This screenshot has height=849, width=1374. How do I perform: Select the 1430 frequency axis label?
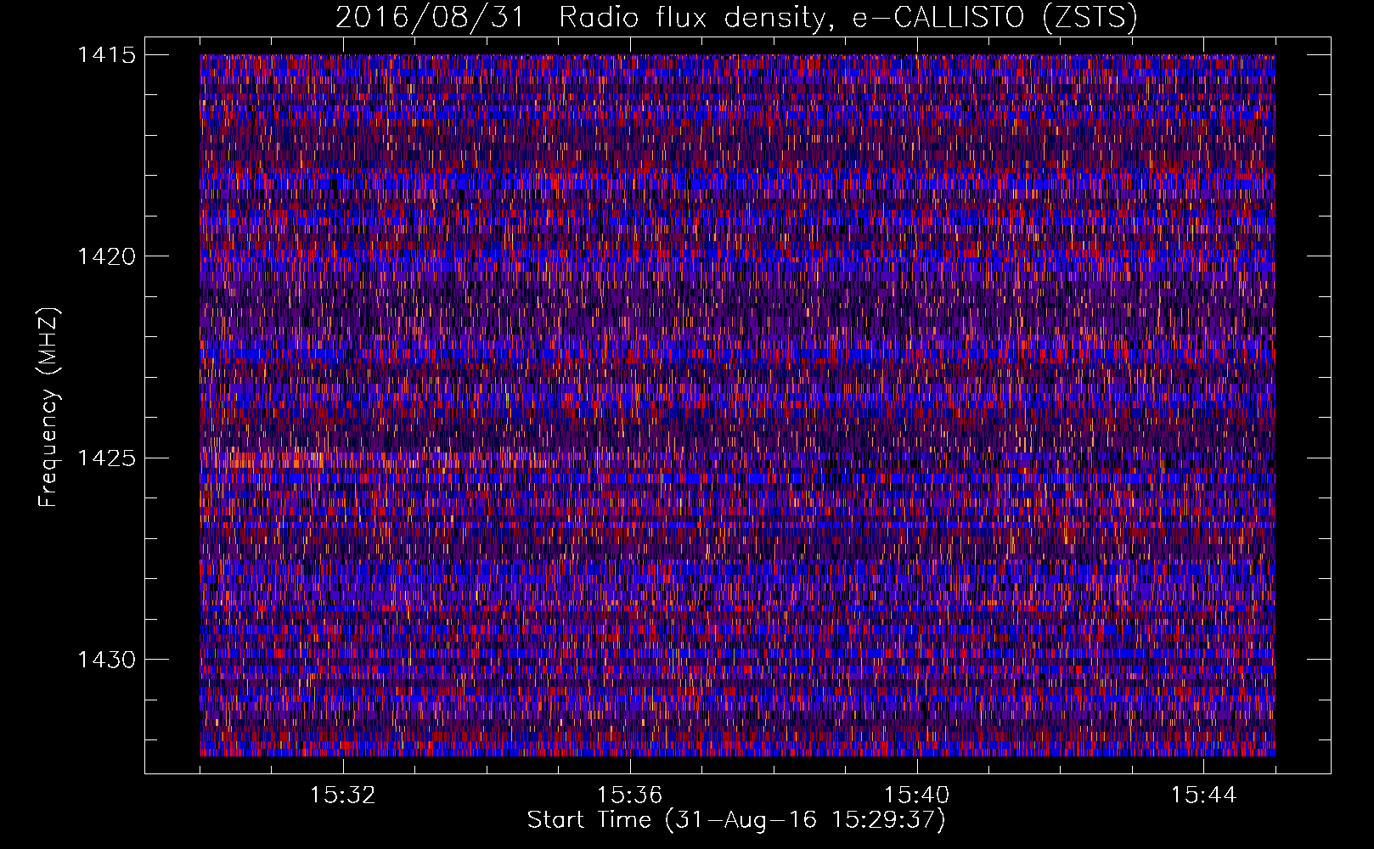(x=106, y=660)
